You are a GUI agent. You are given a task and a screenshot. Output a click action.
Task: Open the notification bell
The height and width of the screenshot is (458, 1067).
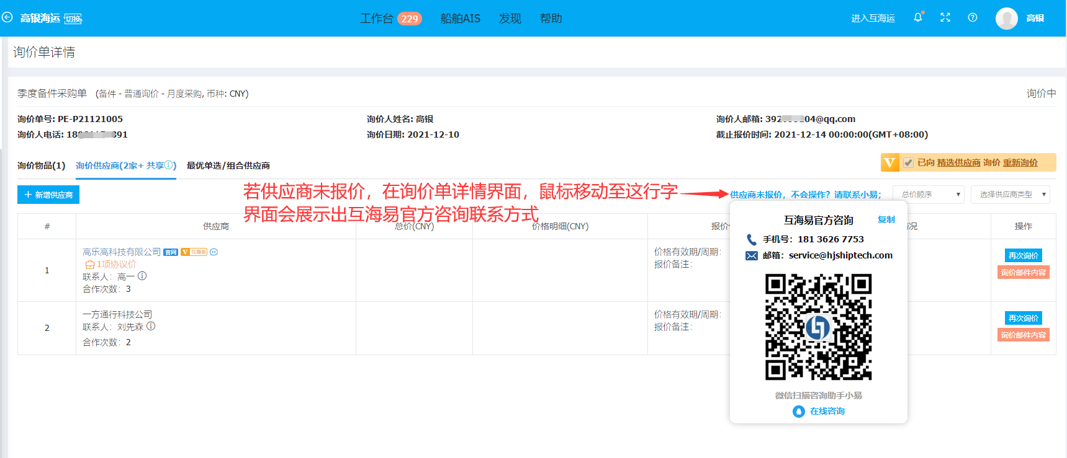[918, 18]
